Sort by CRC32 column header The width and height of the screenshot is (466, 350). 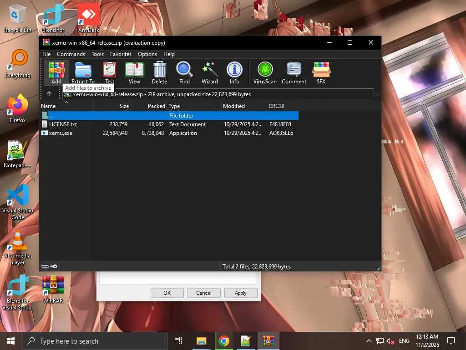coord(283,106)
